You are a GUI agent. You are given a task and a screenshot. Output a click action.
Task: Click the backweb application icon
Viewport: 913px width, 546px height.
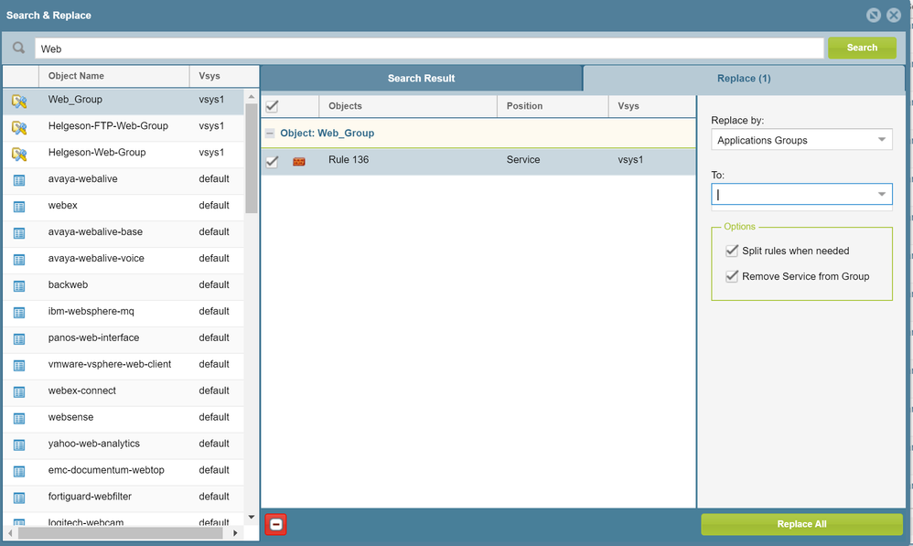pyautogui.click(x=19, y=286)
